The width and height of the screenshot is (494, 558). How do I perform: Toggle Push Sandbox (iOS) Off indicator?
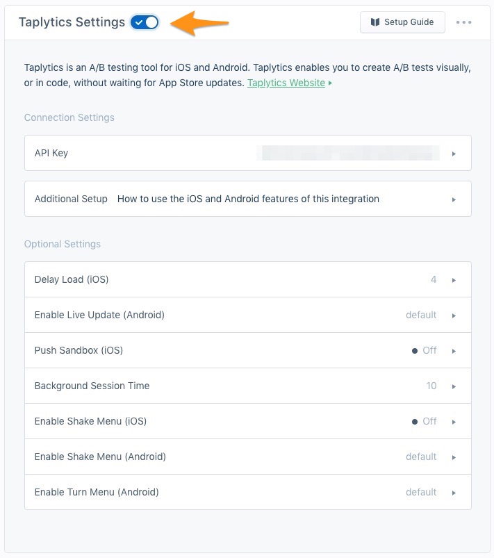(424, 350)
